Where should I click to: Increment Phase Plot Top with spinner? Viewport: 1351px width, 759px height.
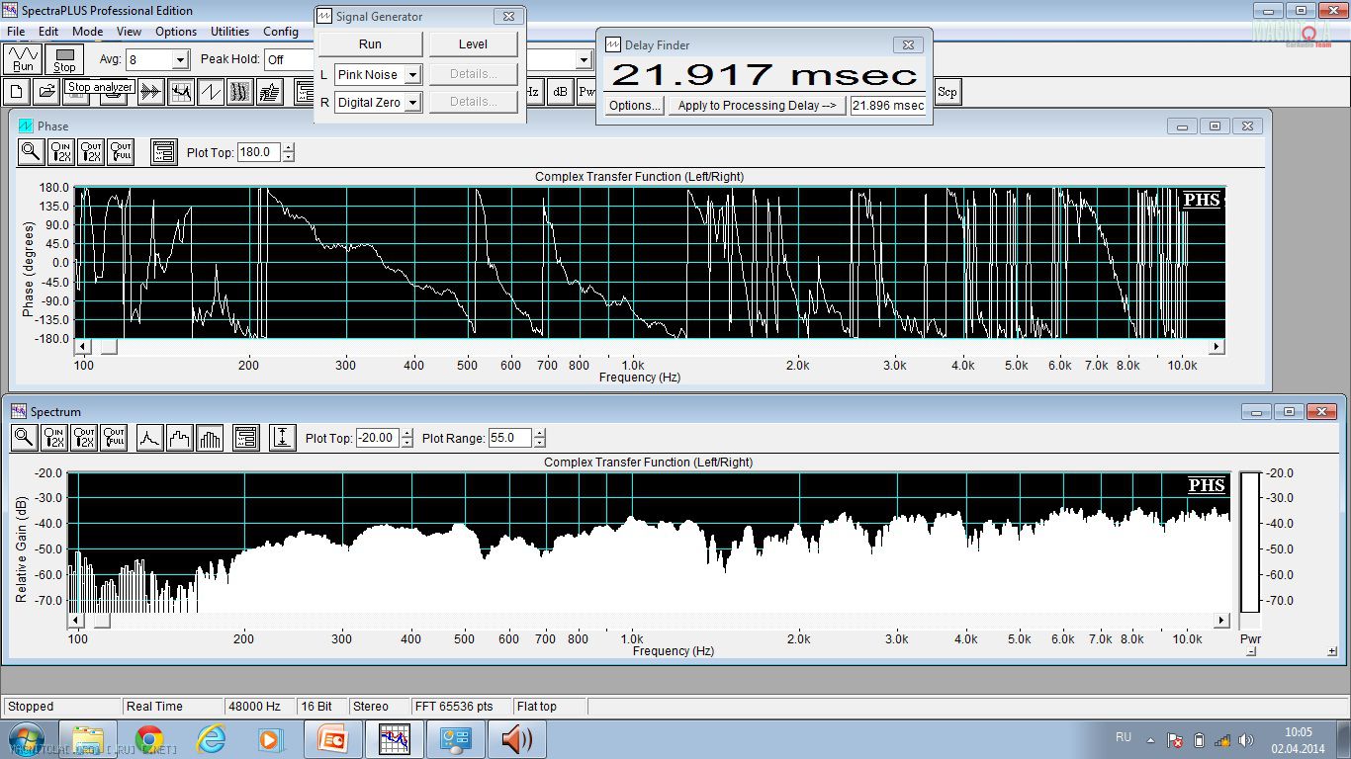[x=288, y=149]
